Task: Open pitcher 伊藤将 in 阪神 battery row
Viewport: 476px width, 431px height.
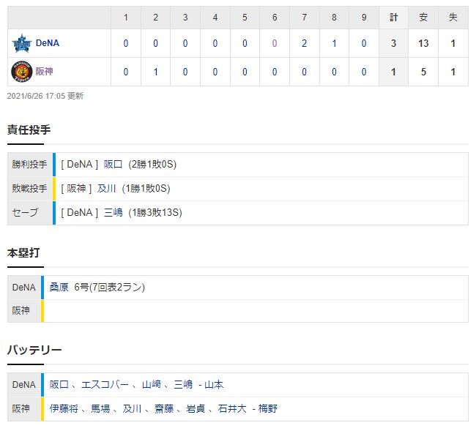Action: click(64, 408)
